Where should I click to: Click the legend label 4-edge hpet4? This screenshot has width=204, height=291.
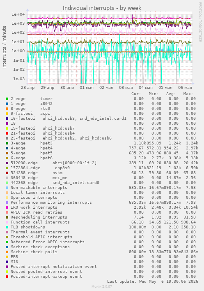[32, 148]
